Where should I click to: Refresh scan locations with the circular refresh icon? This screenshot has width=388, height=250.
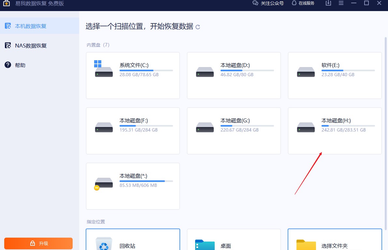tap(197, 27)
